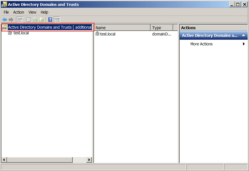Image resolution: width=249 pixels, height=171 pixels.
Task: Expand the More Actions submenu
Action: 244,44
